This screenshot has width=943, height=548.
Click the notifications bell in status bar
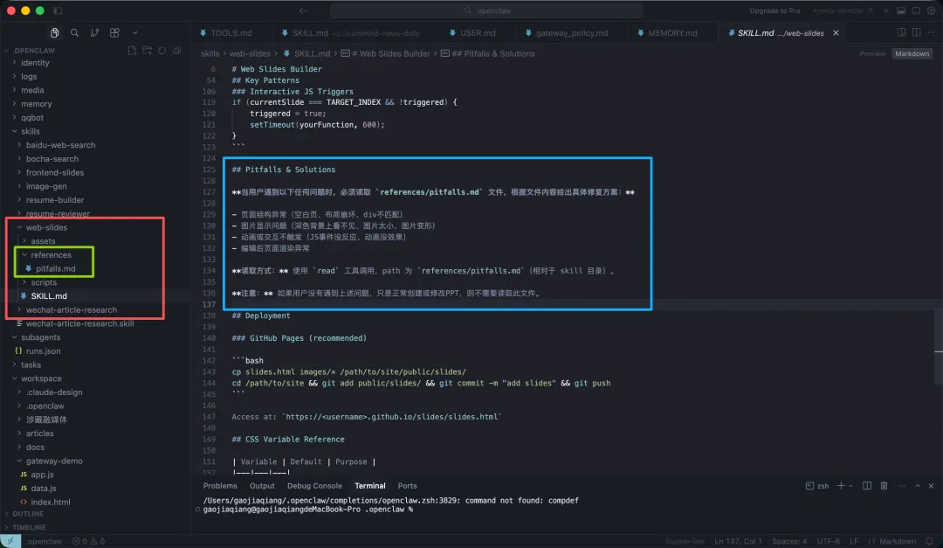[x=930, y=541]
